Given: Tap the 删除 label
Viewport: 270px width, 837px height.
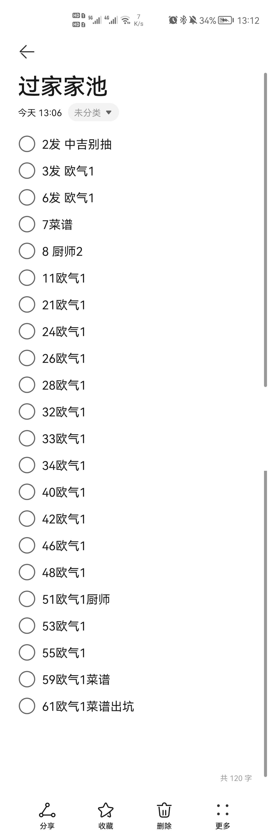Looking at the screenshot, I should [164, 826].
